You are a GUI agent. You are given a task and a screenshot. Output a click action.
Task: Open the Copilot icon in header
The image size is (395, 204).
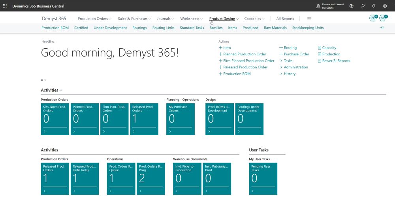pyautogui.click(x=352, y=6)
